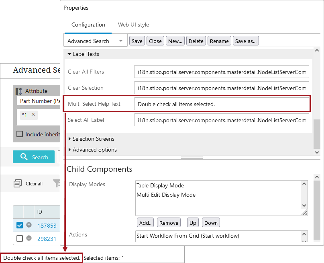Click the Multi Select Help Text field

(x=222, y=104)
